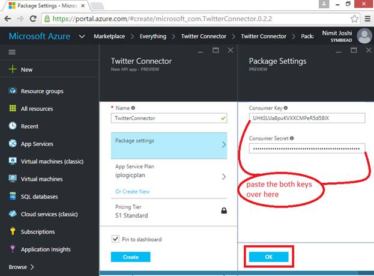Minimize the Package Settings blade
The width and height of the screenshot is (374, 276).
(338, 51)
